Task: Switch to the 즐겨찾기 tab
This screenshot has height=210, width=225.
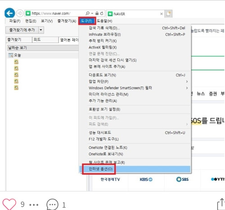Action: (x=19, y=40)
